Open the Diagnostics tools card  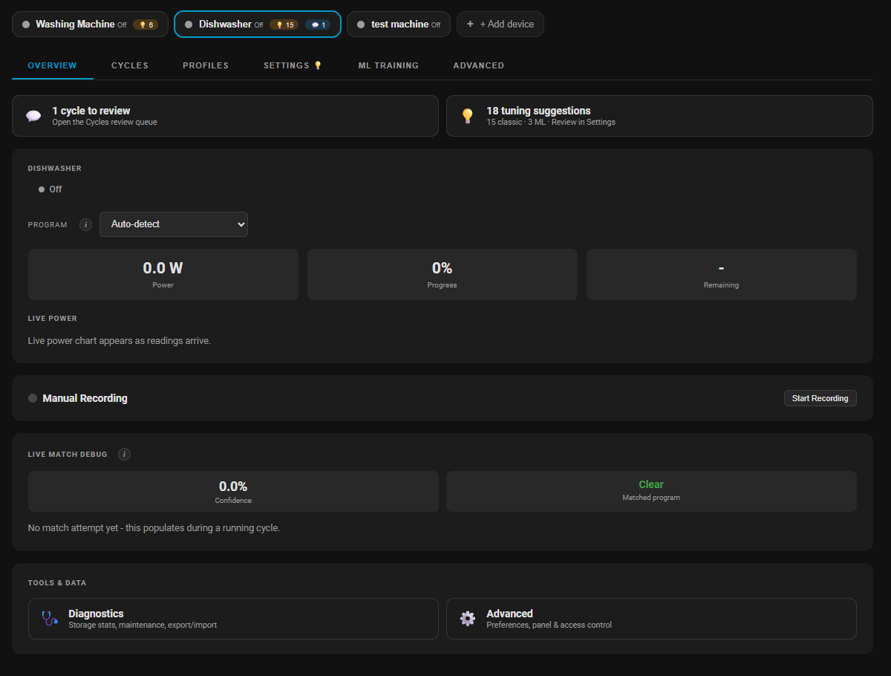(233, 619)
